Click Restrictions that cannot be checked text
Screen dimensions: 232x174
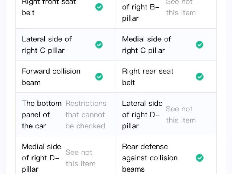tap(86, 115)
